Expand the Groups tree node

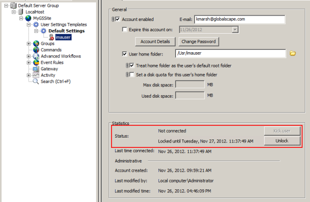pos(29,43)
